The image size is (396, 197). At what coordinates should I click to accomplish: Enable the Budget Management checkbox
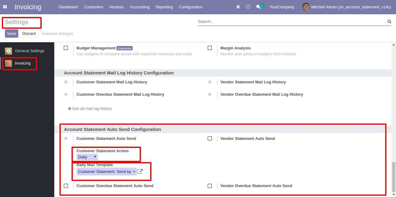(66, 48)
